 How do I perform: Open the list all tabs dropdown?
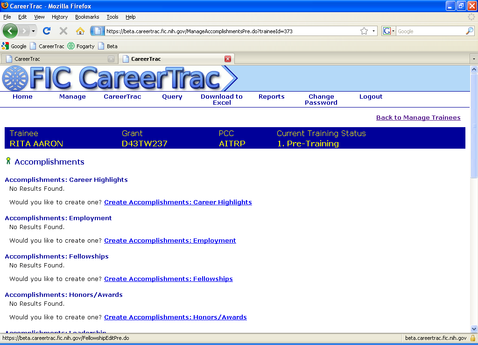tap(474, 59)
